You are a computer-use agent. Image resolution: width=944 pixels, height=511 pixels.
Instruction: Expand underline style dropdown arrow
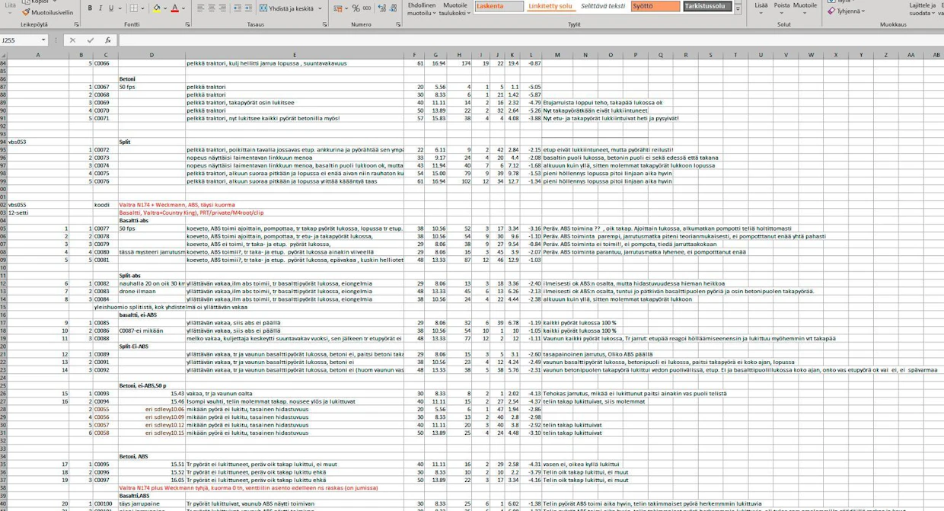[x=120, y=8]
